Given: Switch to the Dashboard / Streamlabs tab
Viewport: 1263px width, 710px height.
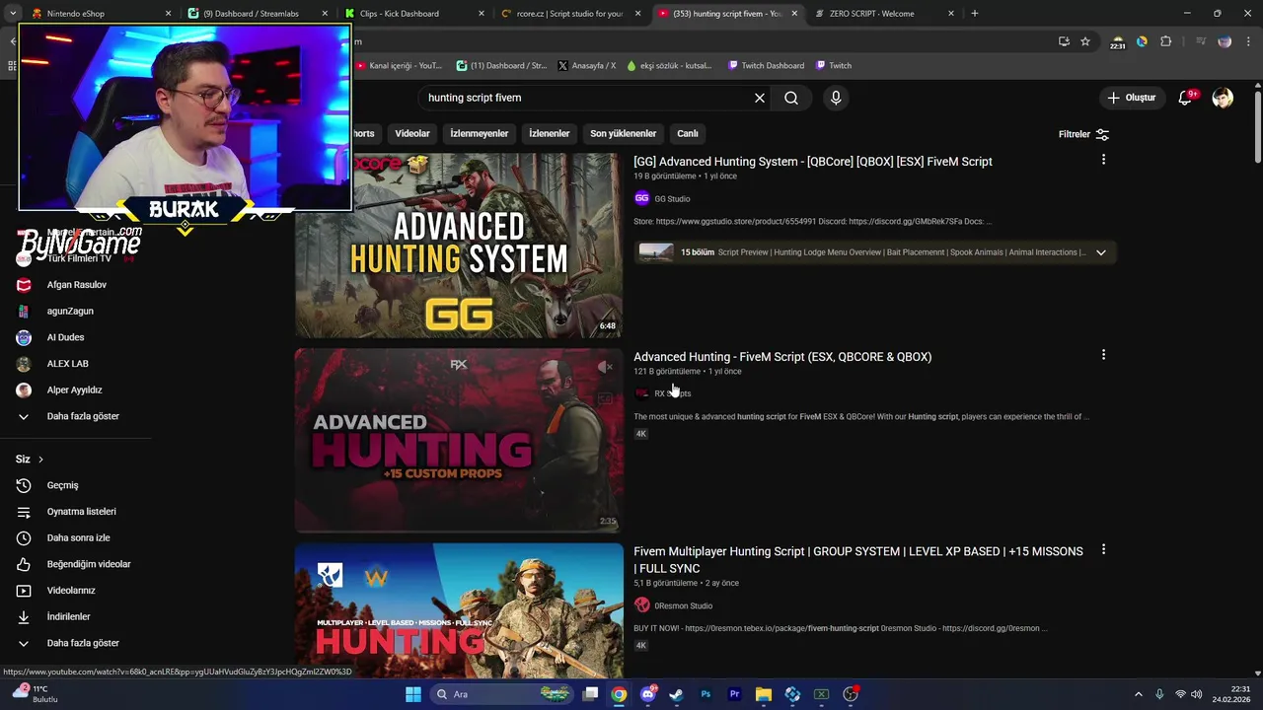Looking at the screenshot, I should [257, 14].
